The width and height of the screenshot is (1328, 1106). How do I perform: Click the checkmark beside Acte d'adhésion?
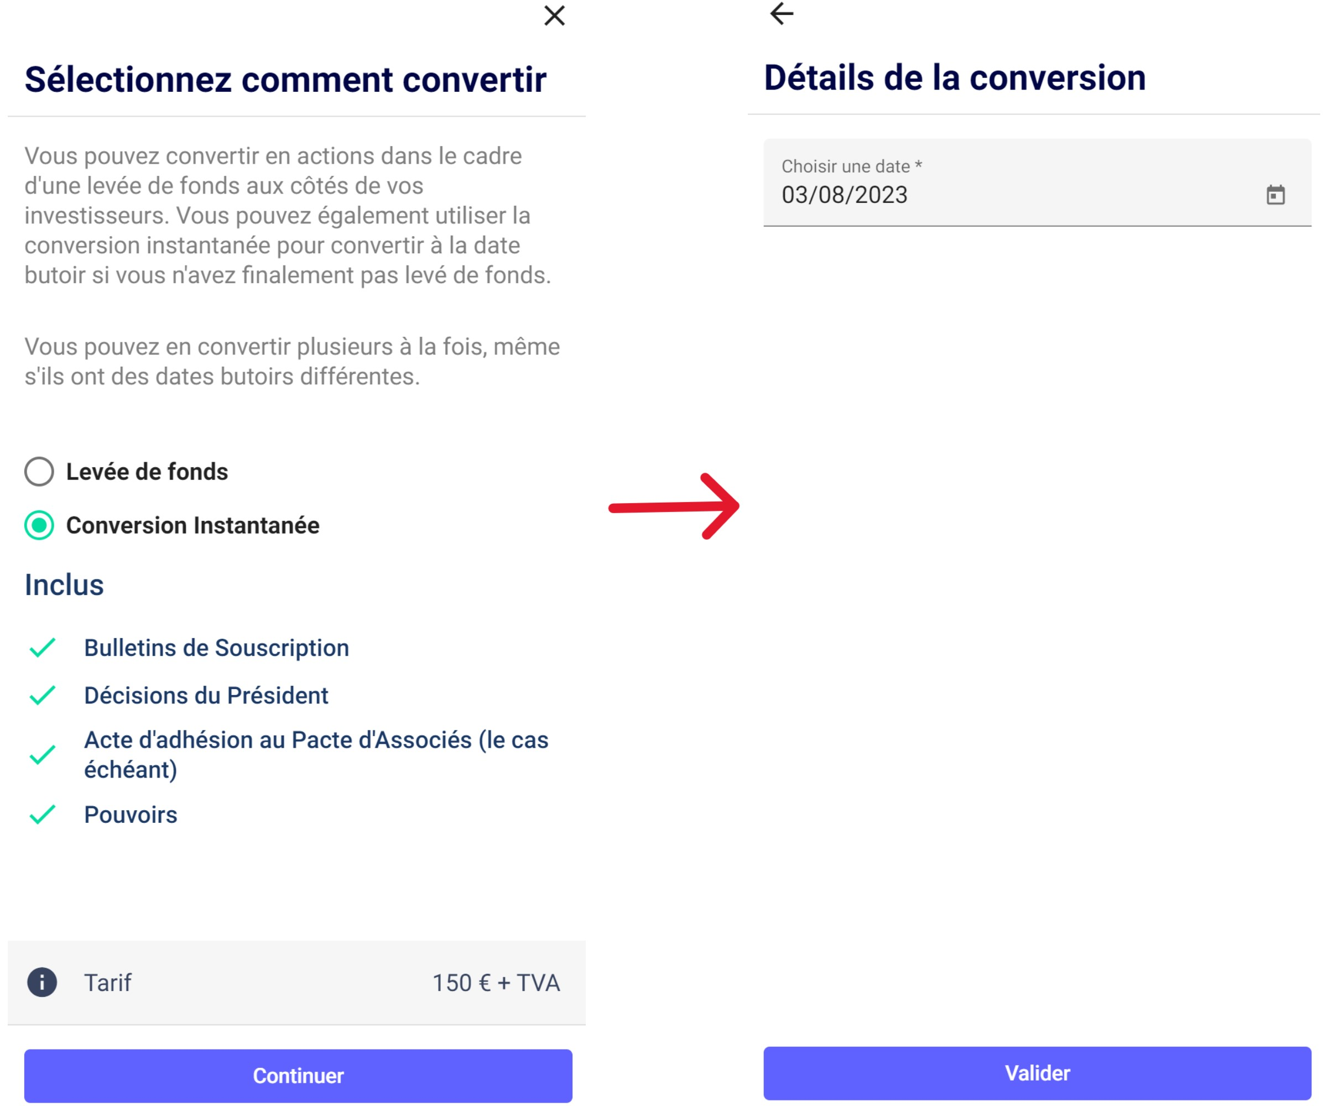click(43, 754)
